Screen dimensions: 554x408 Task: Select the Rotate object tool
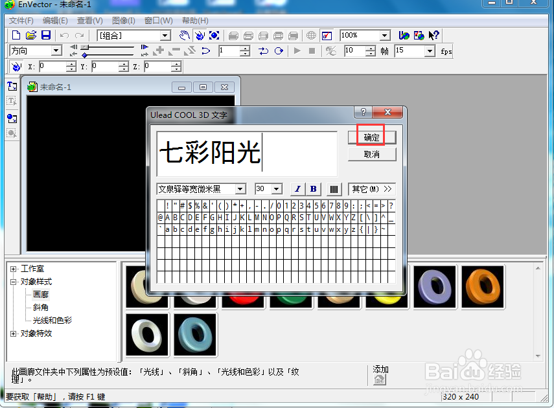tap(200, 36)
